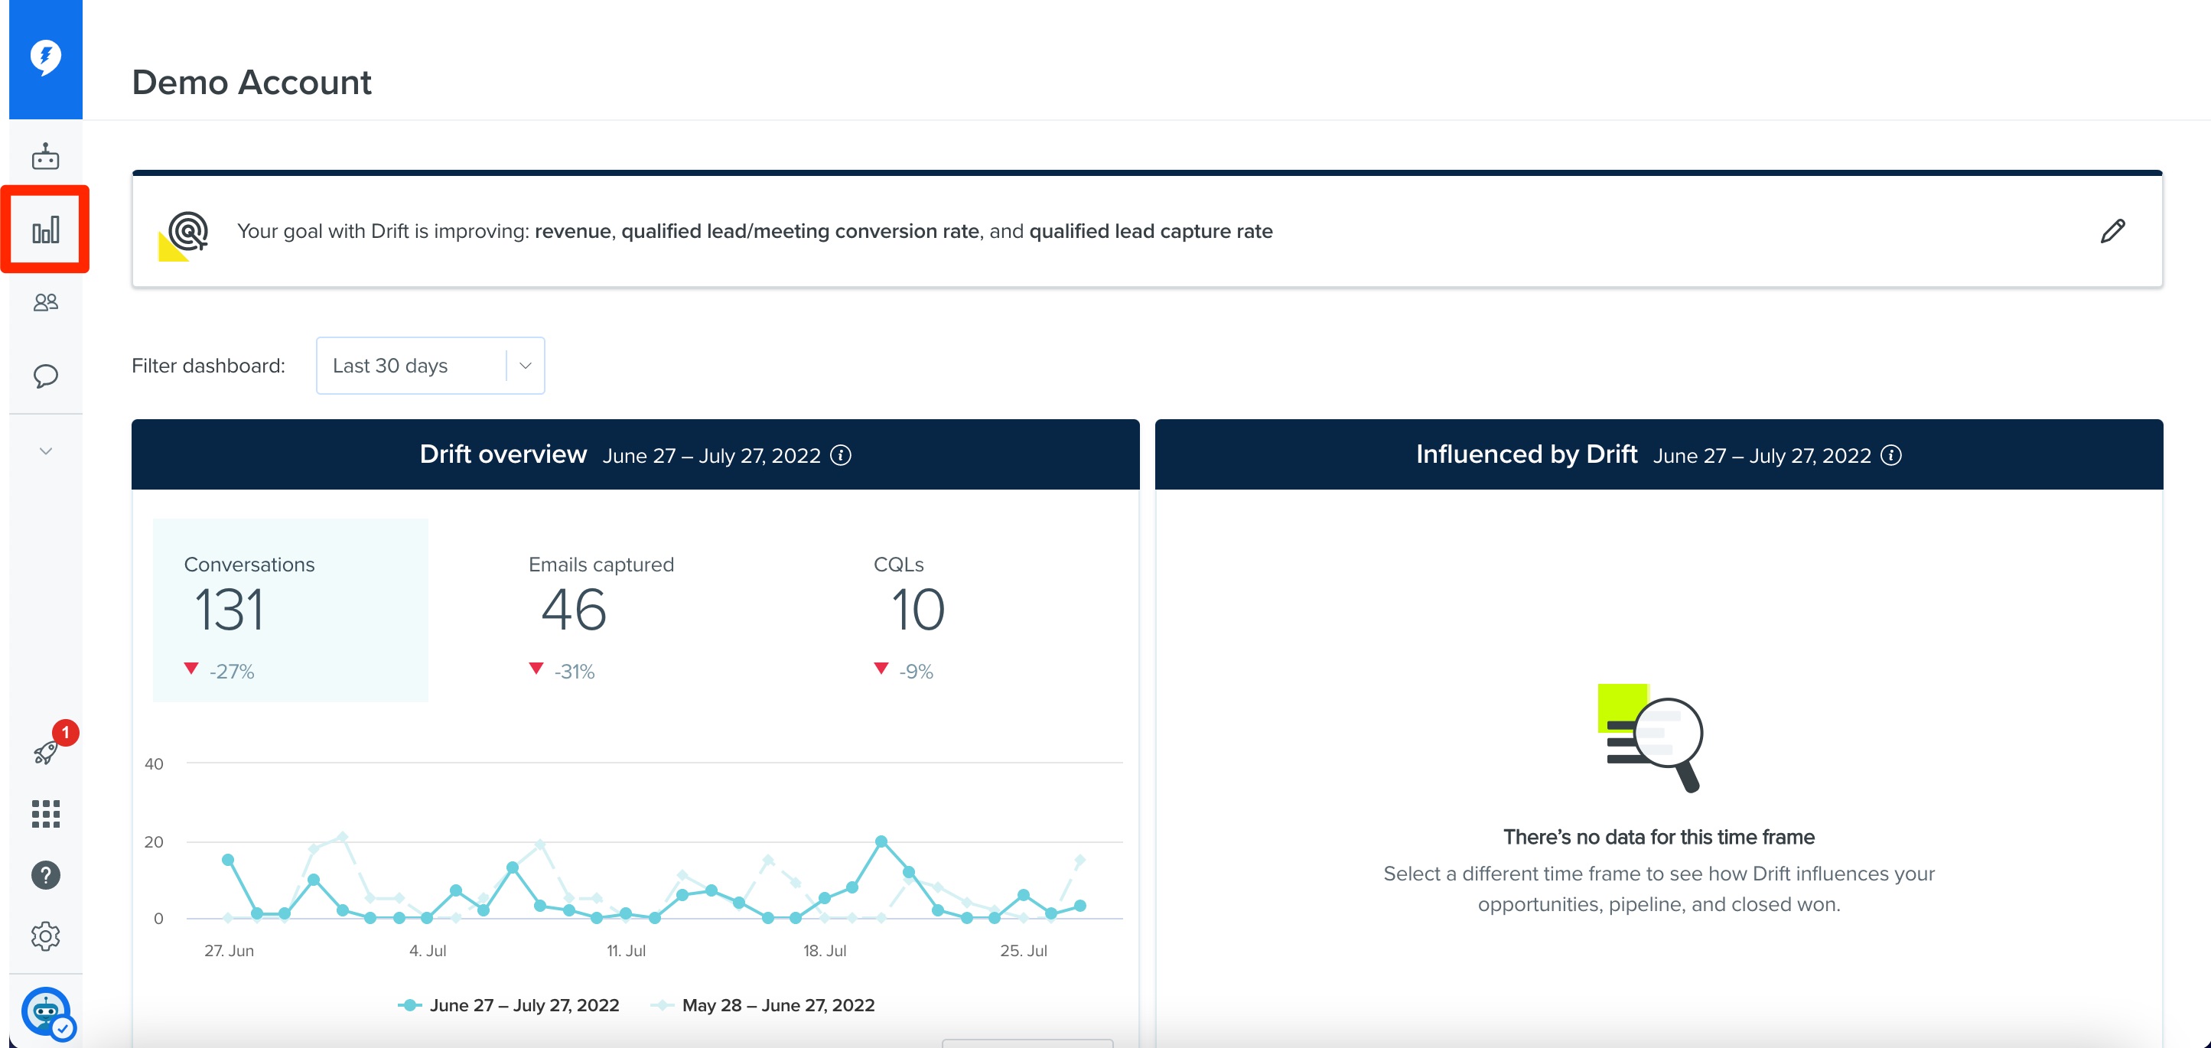Click the target goal icon
This screenshot has width=2211, height=1048.
184,235
